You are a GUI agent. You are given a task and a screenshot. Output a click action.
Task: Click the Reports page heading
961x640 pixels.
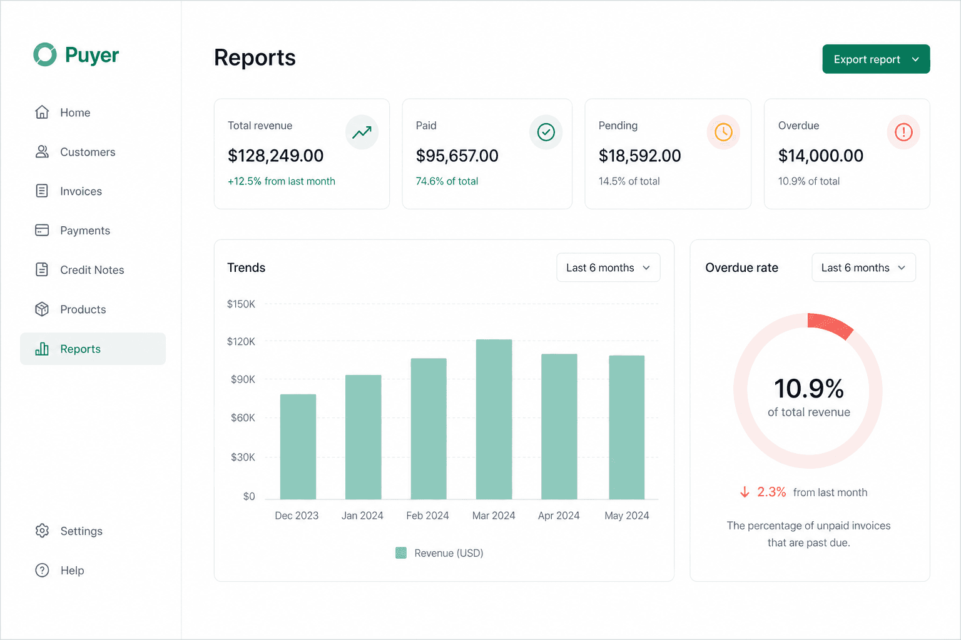pos(255,57)
